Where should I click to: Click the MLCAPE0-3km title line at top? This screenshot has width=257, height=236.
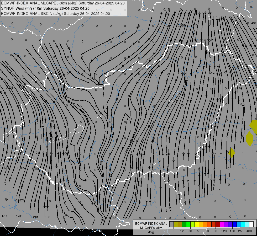(63, 3)
